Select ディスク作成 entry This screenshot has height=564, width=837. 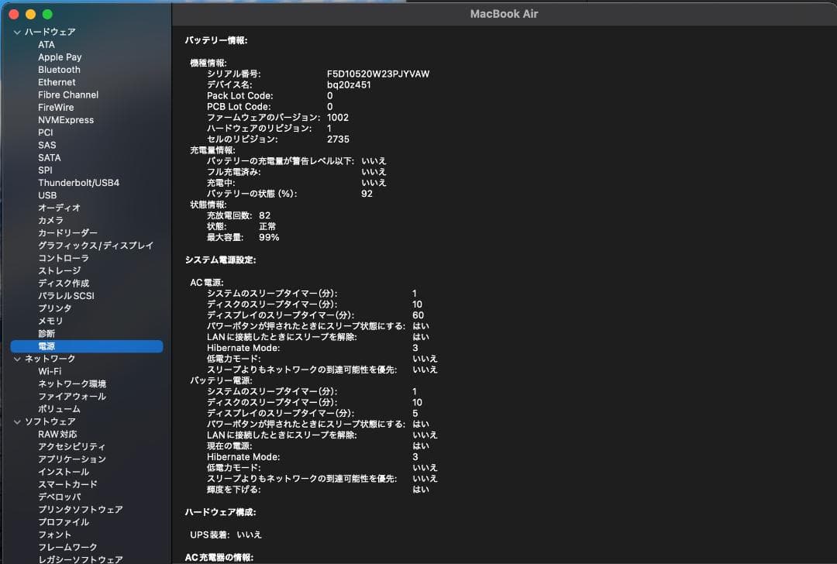pyautogui.click(x=64, y=284)
